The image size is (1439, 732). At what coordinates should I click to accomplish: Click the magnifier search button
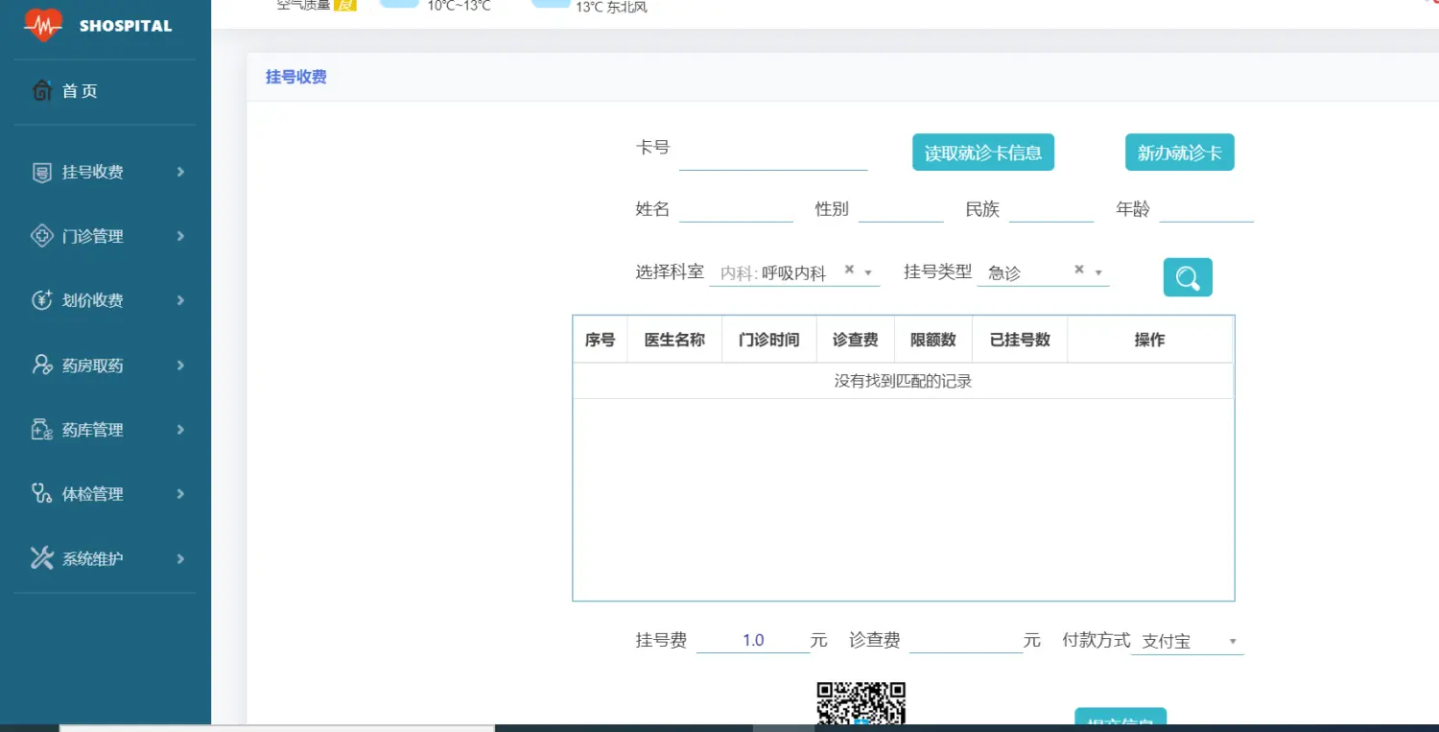pos(1188,277)
